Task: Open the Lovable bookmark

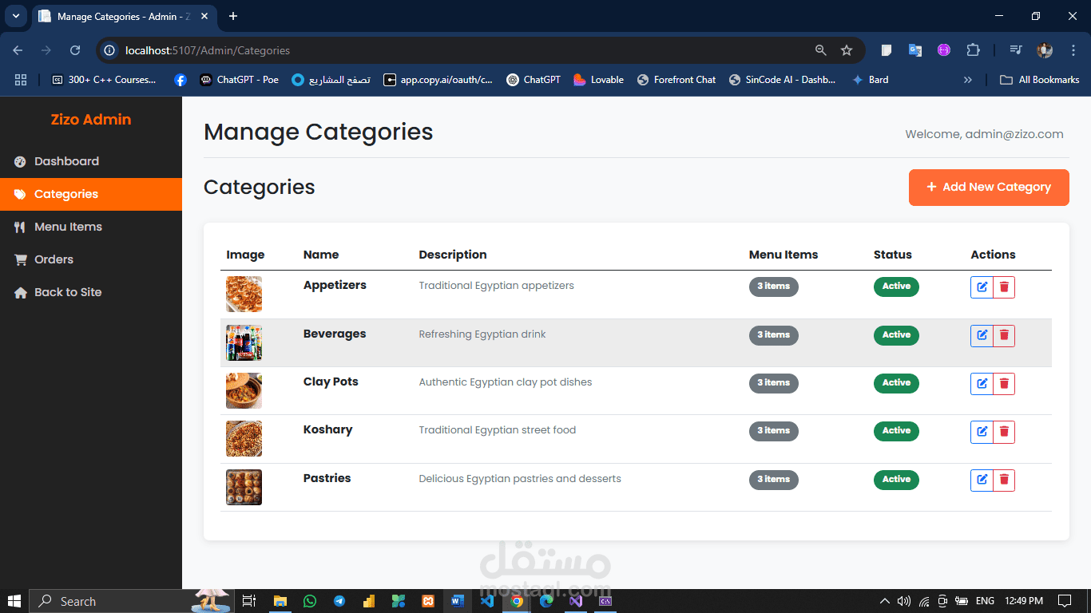Action: point(599,80)
